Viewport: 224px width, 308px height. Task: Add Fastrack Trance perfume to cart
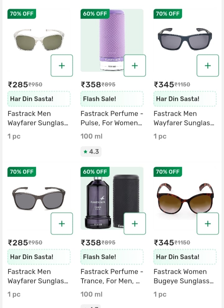[x=135, y=224]
